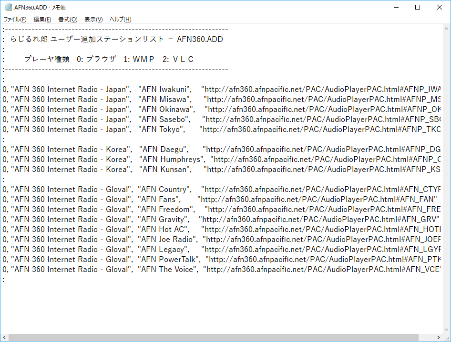Viewport: 451px width, 342px height.
Task: Click the "AFN Misawa" station name
Action: 165,100
